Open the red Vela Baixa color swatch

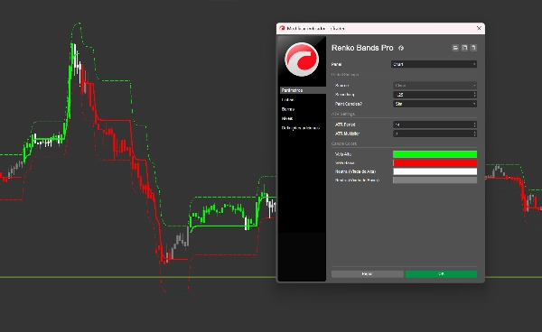[x=435, y=163]
